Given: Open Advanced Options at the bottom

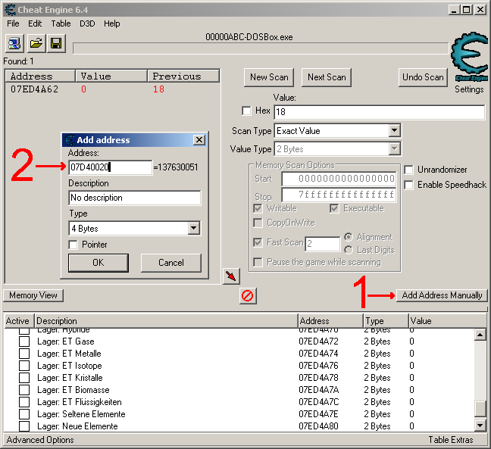Looking at the screenshot, I should [40, 440].
